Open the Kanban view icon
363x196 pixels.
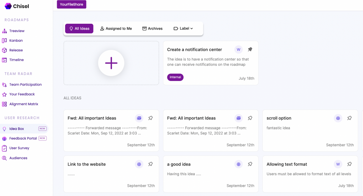tap(4, 40)
